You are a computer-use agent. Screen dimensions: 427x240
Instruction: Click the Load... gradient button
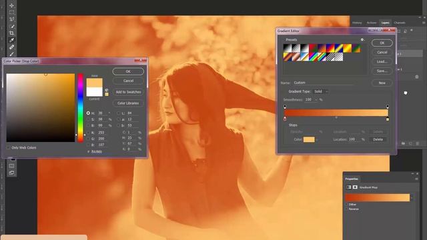[x=382, y=61]
